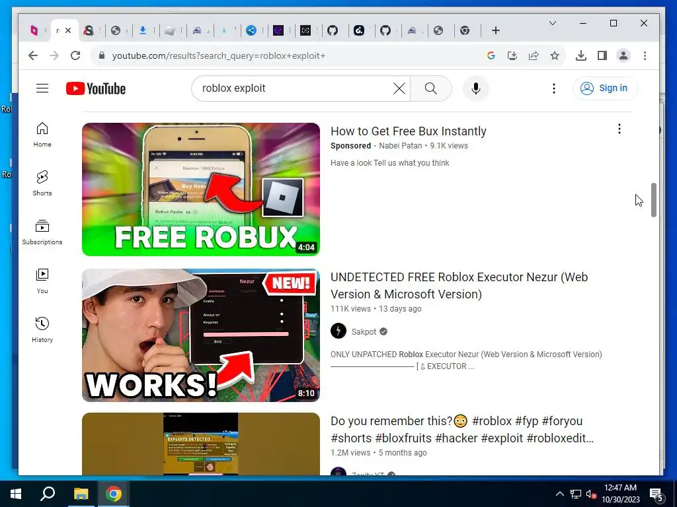Click the Chrome taskbar icon

pyautogui.click(x=114, y=494)
